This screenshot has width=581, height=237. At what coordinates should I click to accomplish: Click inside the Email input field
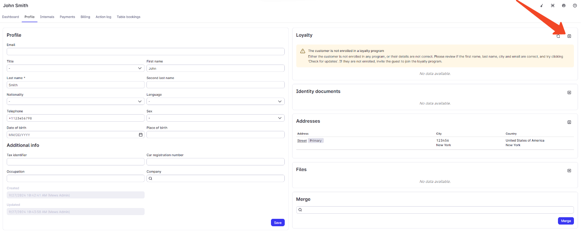pyautogui.click(x=145, y=51)
